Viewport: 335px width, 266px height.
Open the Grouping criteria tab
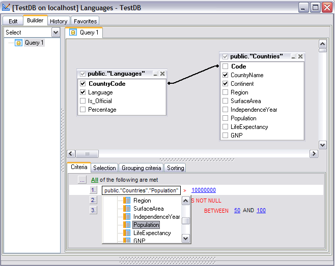(x=141, y=168)
